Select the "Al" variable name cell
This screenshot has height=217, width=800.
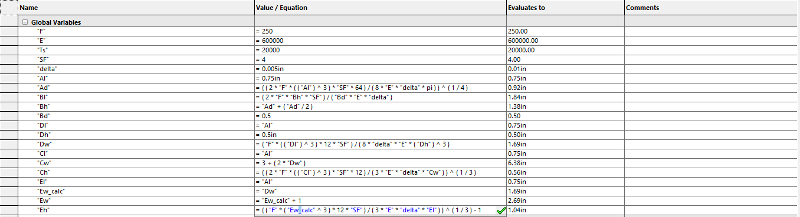136,78
